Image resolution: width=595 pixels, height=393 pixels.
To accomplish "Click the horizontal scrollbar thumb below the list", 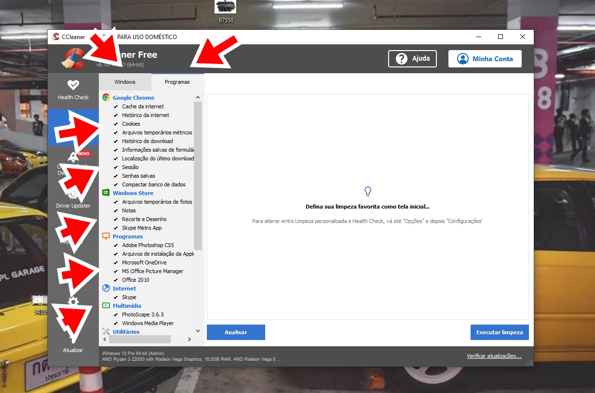I will [140, 340].
